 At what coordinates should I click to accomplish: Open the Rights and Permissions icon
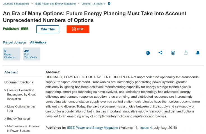(x=148, y=53)
